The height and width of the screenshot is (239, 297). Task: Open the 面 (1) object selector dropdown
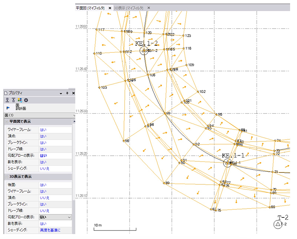coord(74,115)
